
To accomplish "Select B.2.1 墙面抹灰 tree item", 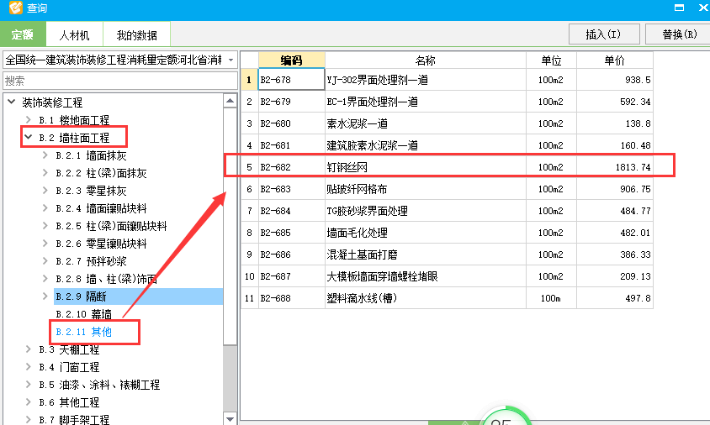I will [x=91, y=155].
